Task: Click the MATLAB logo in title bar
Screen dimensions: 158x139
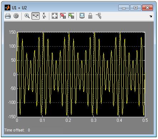Action: pyautogui.click(x=8, y=8)
